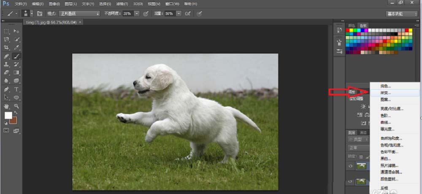Viewport: 422px width, 194px height.
Task: Choose 渐变... from the popup menu
Action: tap(386, 92)
